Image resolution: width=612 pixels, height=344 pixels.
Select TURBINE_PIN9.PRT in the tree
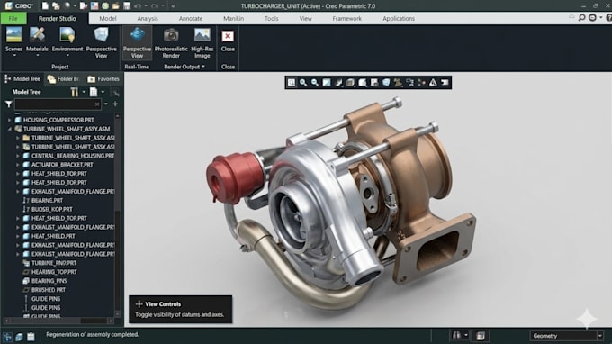click(54, 263)
